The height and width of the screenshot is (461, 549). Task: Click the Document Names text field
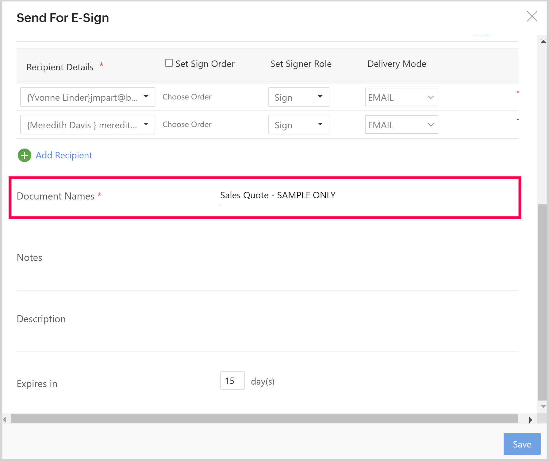(x=368, y=196)
